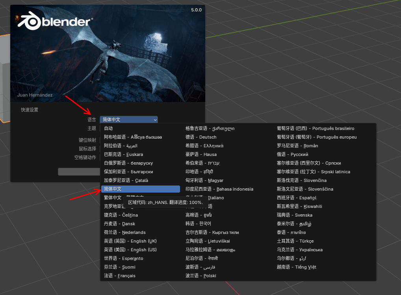Select 罗马尼亚语 - Român

325,146
